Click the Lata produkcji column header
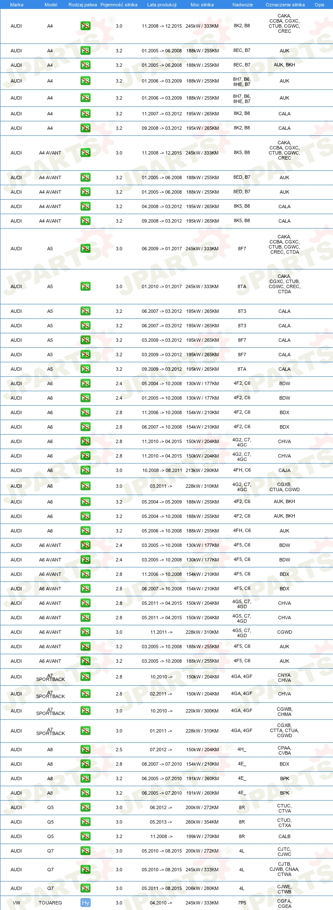 [x=162, y=5]
